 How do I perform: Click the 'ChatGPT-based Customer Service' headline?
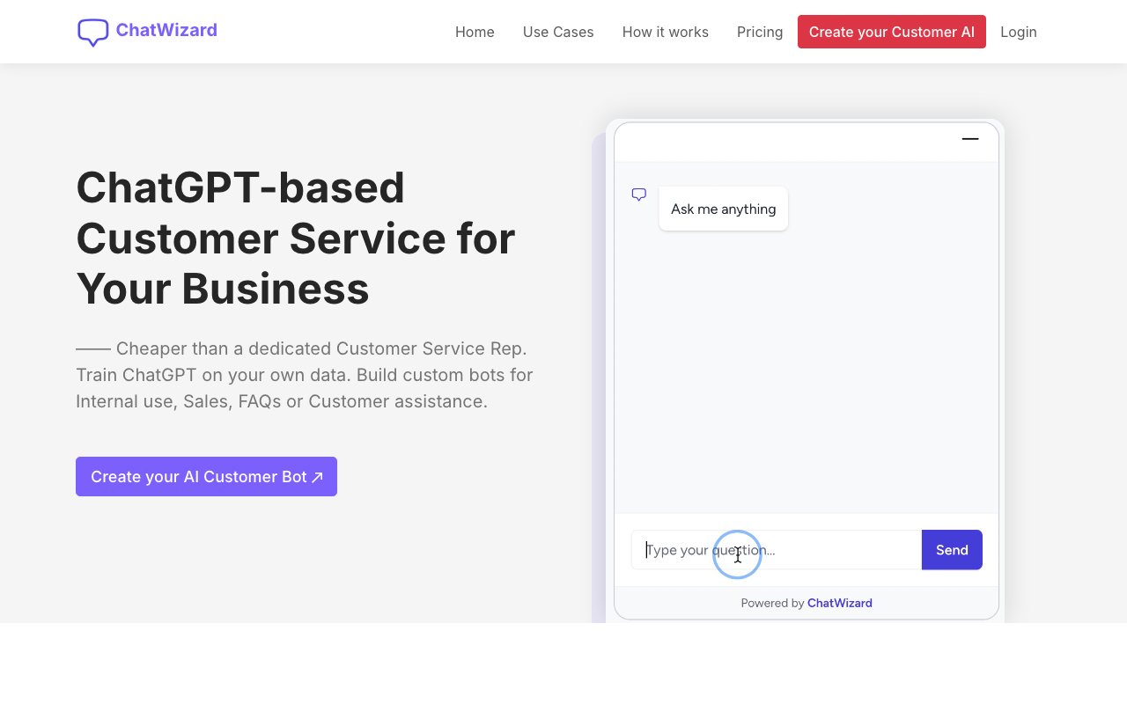(x=296, y=238)
